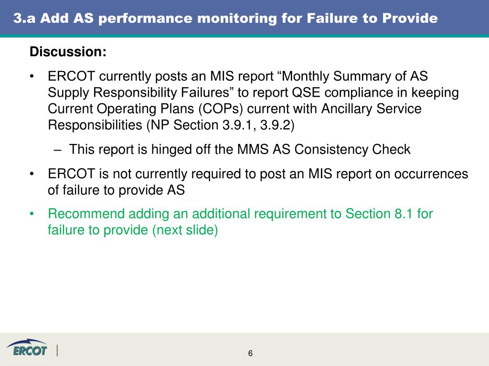Click the dash before This report is hinged

(57, 150)
